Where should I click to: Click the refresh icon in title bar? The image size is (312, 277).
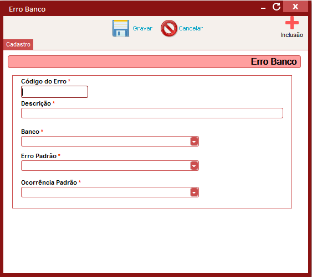point(277,7)
